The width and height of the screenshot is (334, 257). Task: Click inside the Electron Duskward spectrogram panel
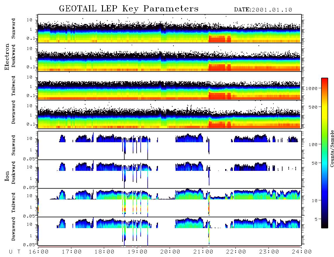pyautogui.click(x=170, y=57)
